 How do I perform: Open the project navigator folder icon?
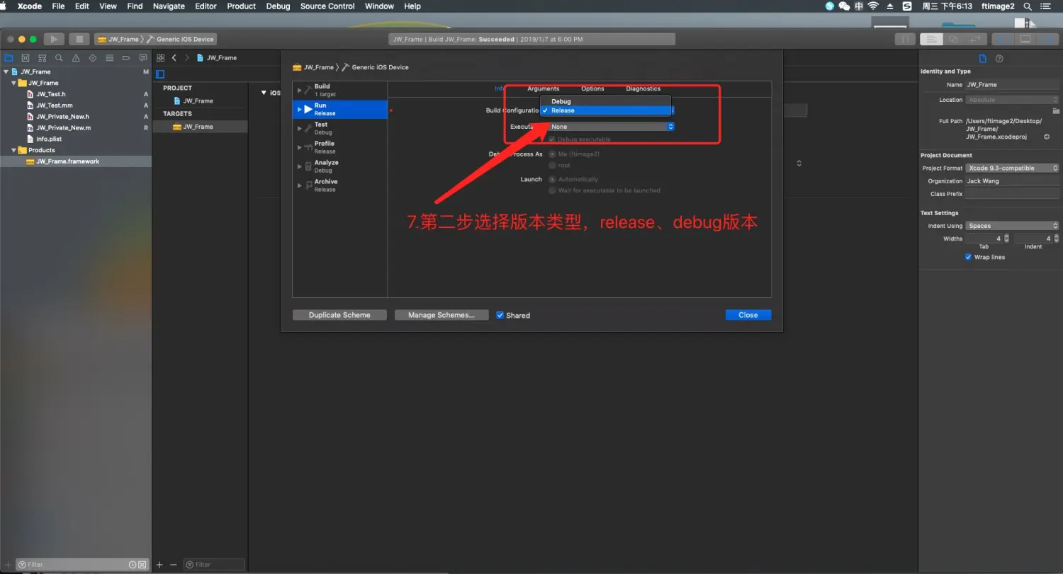click(9, 58)
